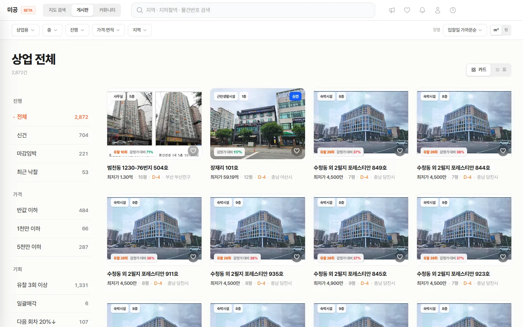This screenshot has width=523, height=327.
Task: Open the favorites heart icon in header
Action: point(407,10)
